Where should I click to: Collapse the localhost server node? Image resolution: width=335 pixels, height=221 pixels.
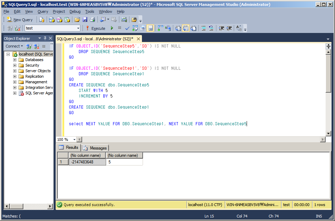tap(8, 54)
